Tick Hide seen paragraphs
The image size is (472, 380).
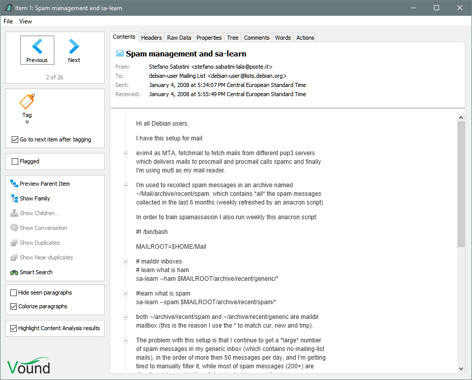pyautogui.click(x=14, y=293)
